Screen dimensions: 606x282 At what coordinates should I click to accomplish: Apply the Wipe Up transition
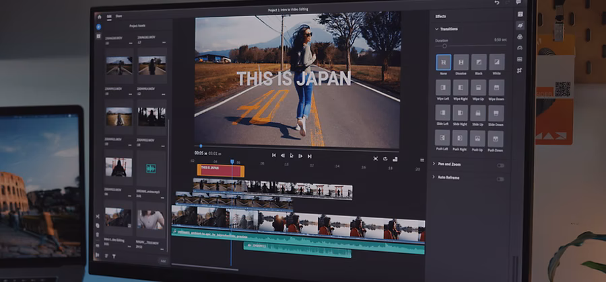coord(479,87)
